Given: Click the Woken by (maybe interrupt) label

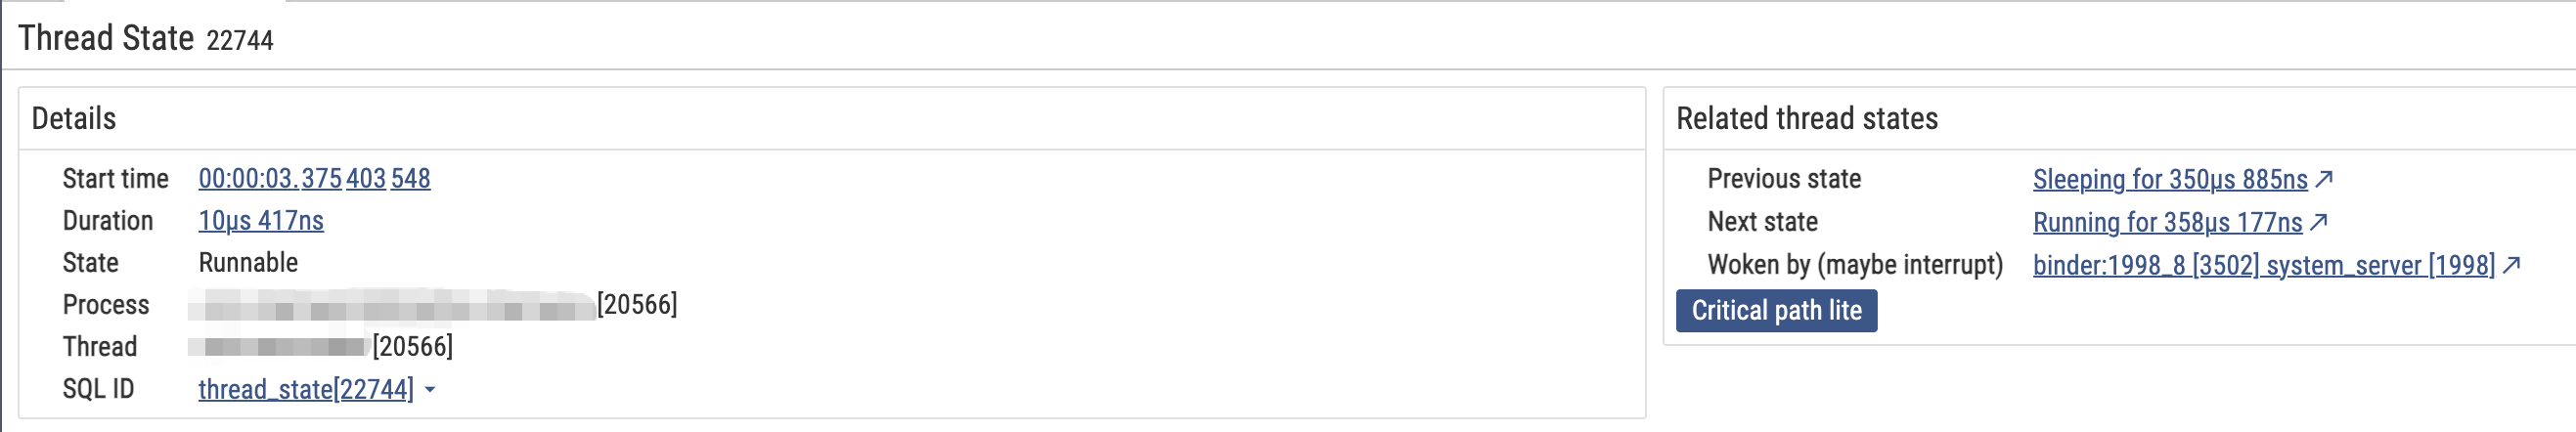Looking at the screenshot, I should coord(1855,265).
